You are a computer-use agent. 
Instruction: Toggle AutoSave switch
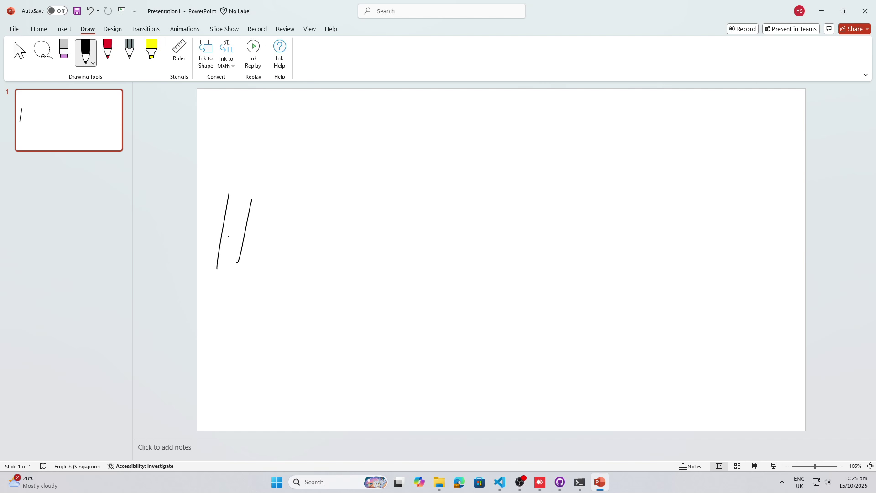pyautogui.click(x=57, y=11)
